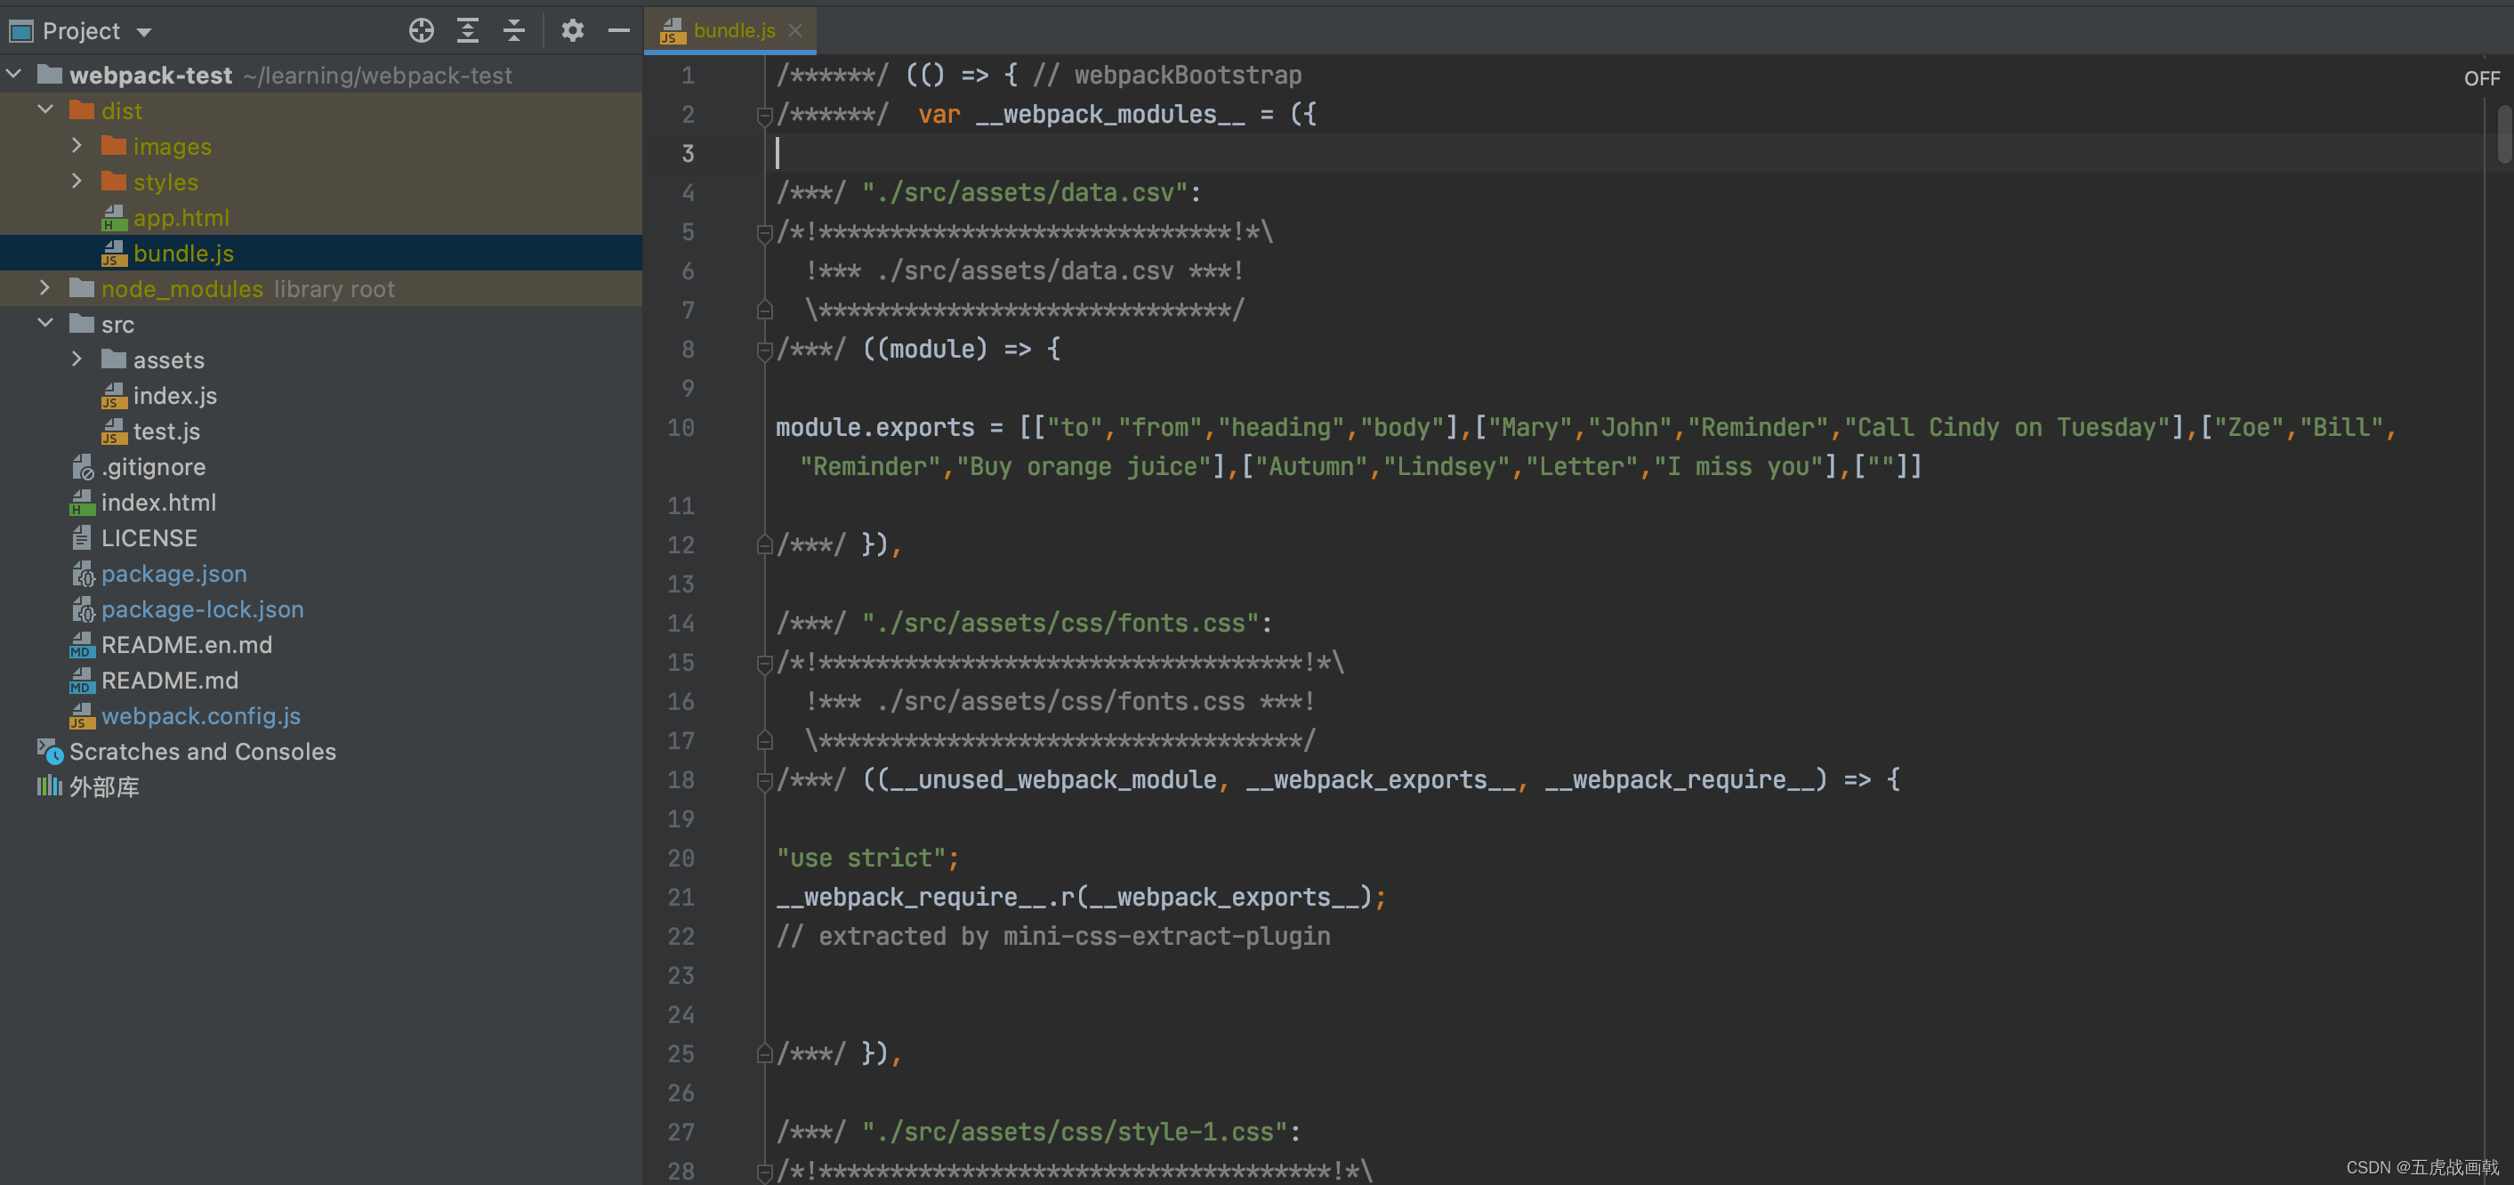Click the Scratches and Consoles icon
The width and height of the screenshot is (2514, 1185).
point(50,751)
